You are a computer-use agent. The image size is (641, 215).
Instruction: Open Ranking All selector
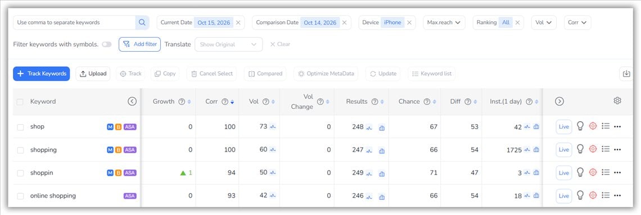[505, 22]
